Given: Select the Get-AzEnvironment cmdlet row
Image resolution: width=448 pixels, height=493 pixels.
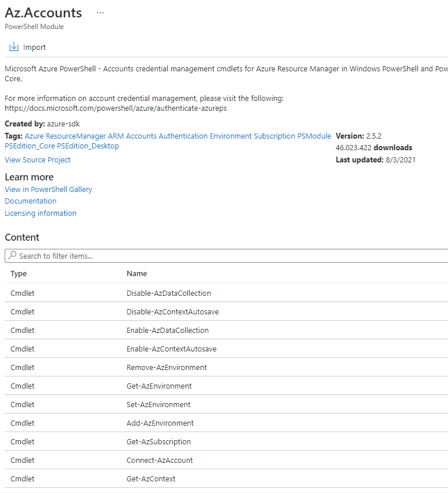Looking at the screenshot, I should (x=159, y=386).
